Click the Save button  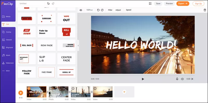[x=158, y=4]
